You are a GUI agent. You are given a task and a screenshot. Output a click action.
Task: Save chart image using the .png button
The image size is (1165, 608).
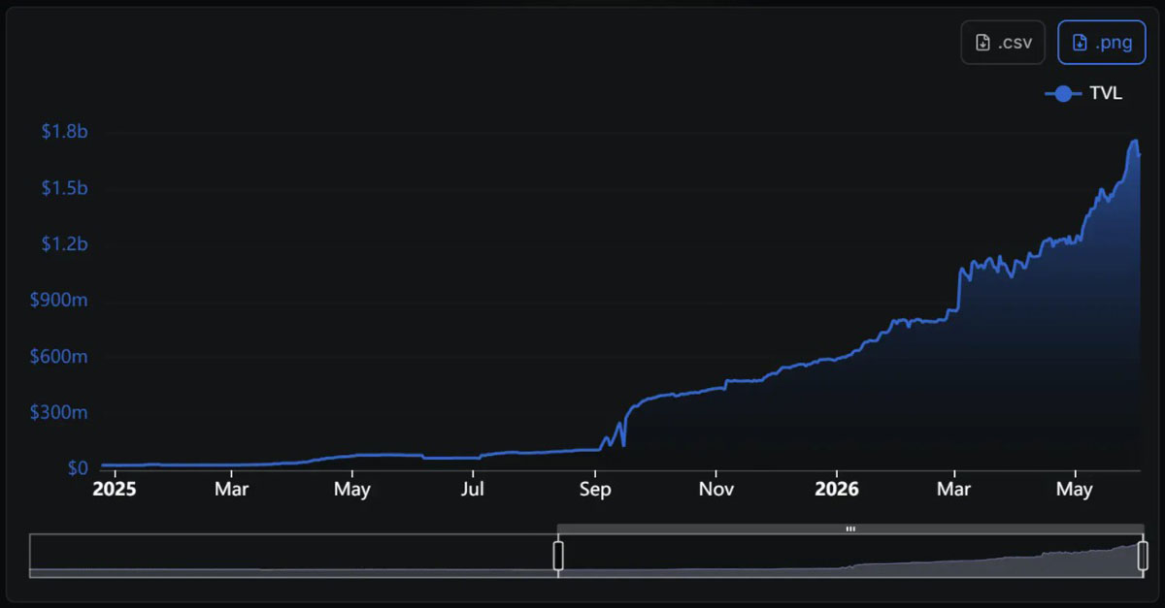1102,43
